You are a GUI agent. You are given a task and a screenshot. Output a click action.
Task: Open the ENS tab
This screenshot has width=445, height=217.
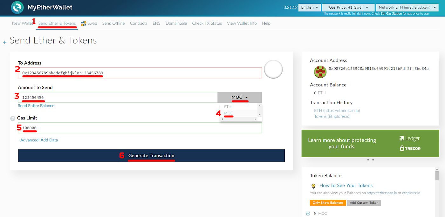pyautogui.click(x=156, y=23)
